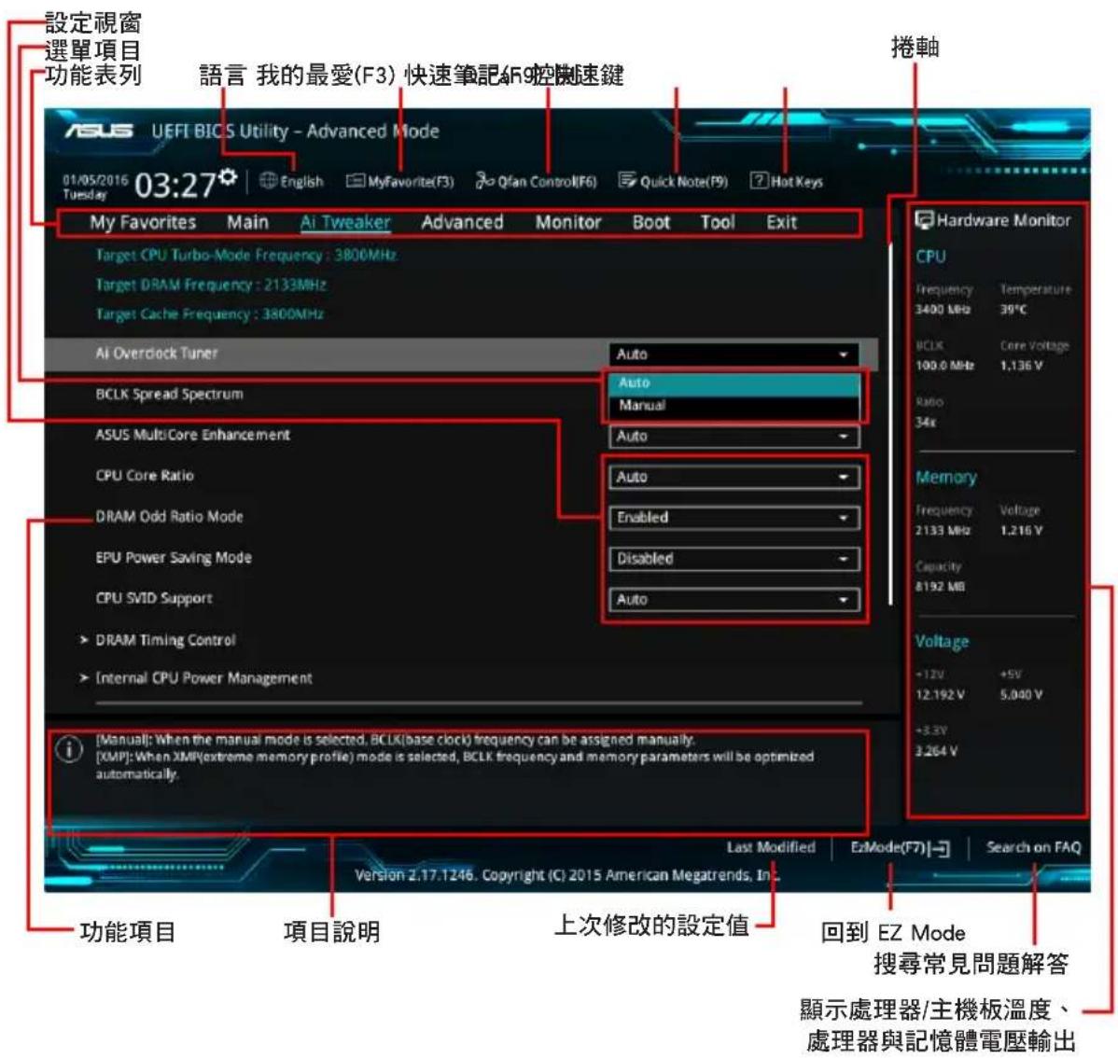This screenshot has height=1058, width=1118.
Task: Click the MyFavorite(F3) list icon
Action: coord(355,180)
